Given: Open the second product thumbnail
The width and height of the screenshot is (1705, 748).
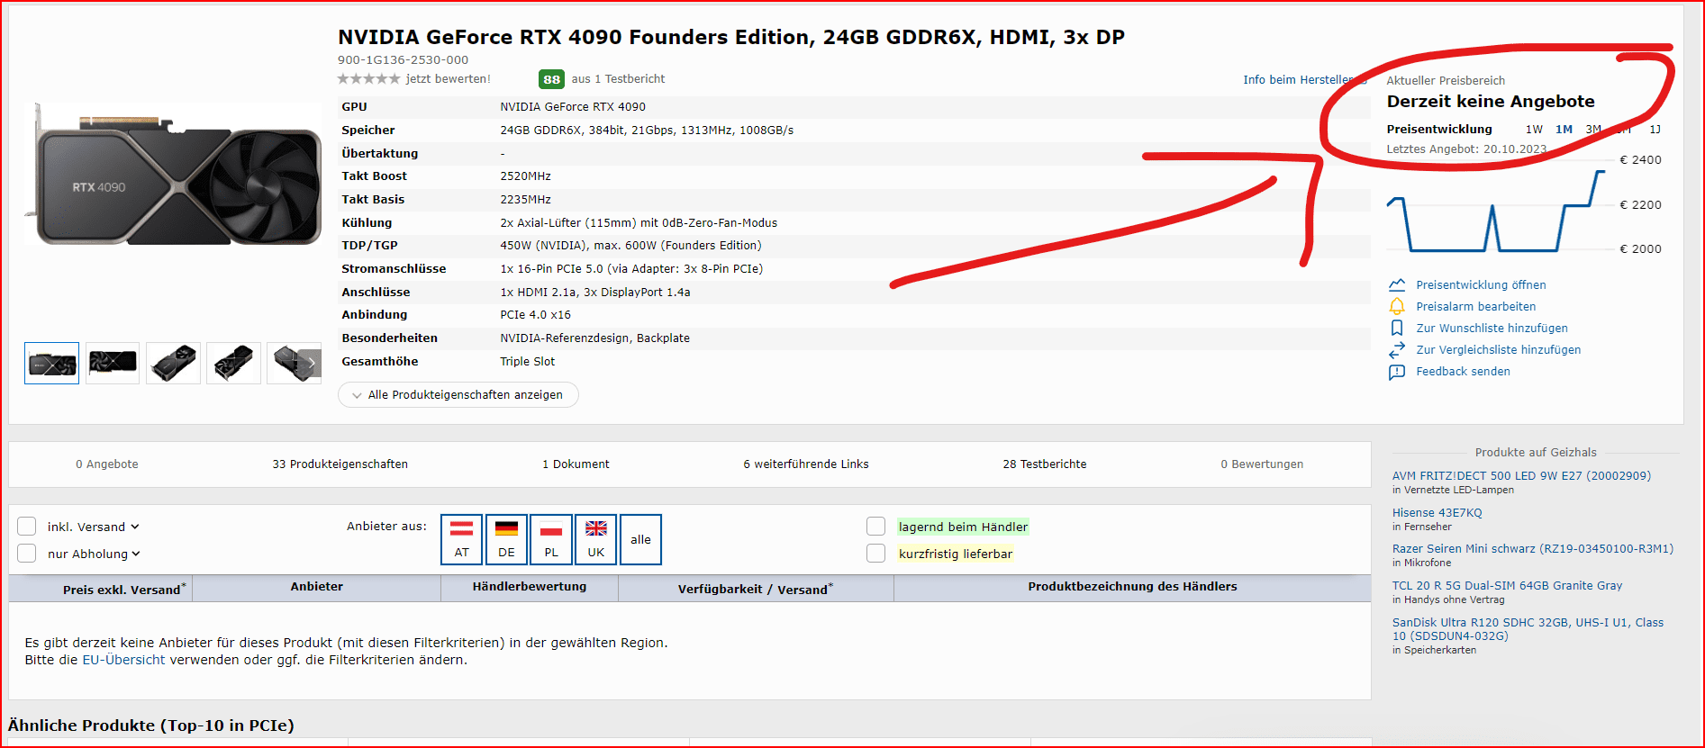Looking at the screenshot, I should pos(113,363).
